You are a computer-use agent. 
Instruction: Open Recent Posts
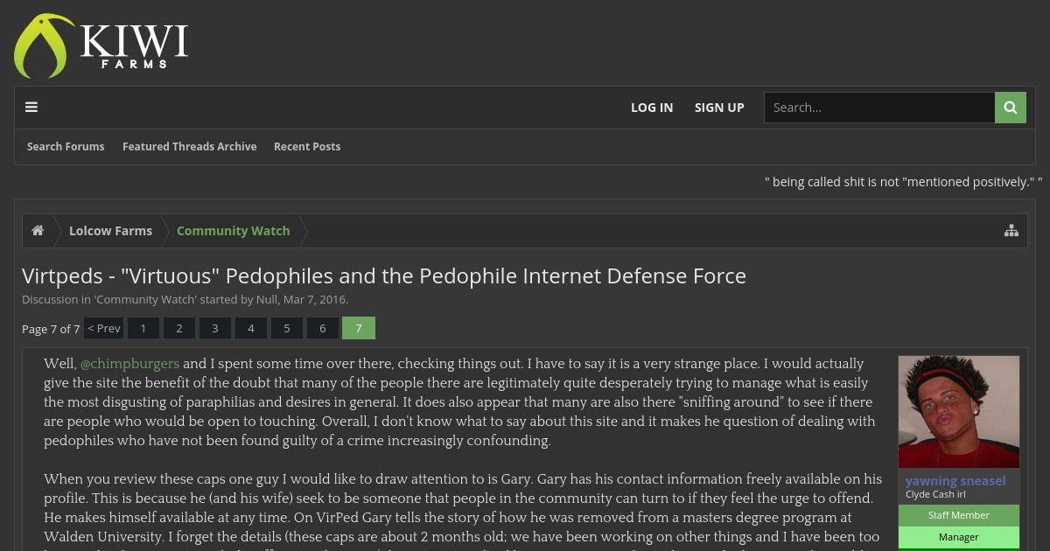point(307,147)
